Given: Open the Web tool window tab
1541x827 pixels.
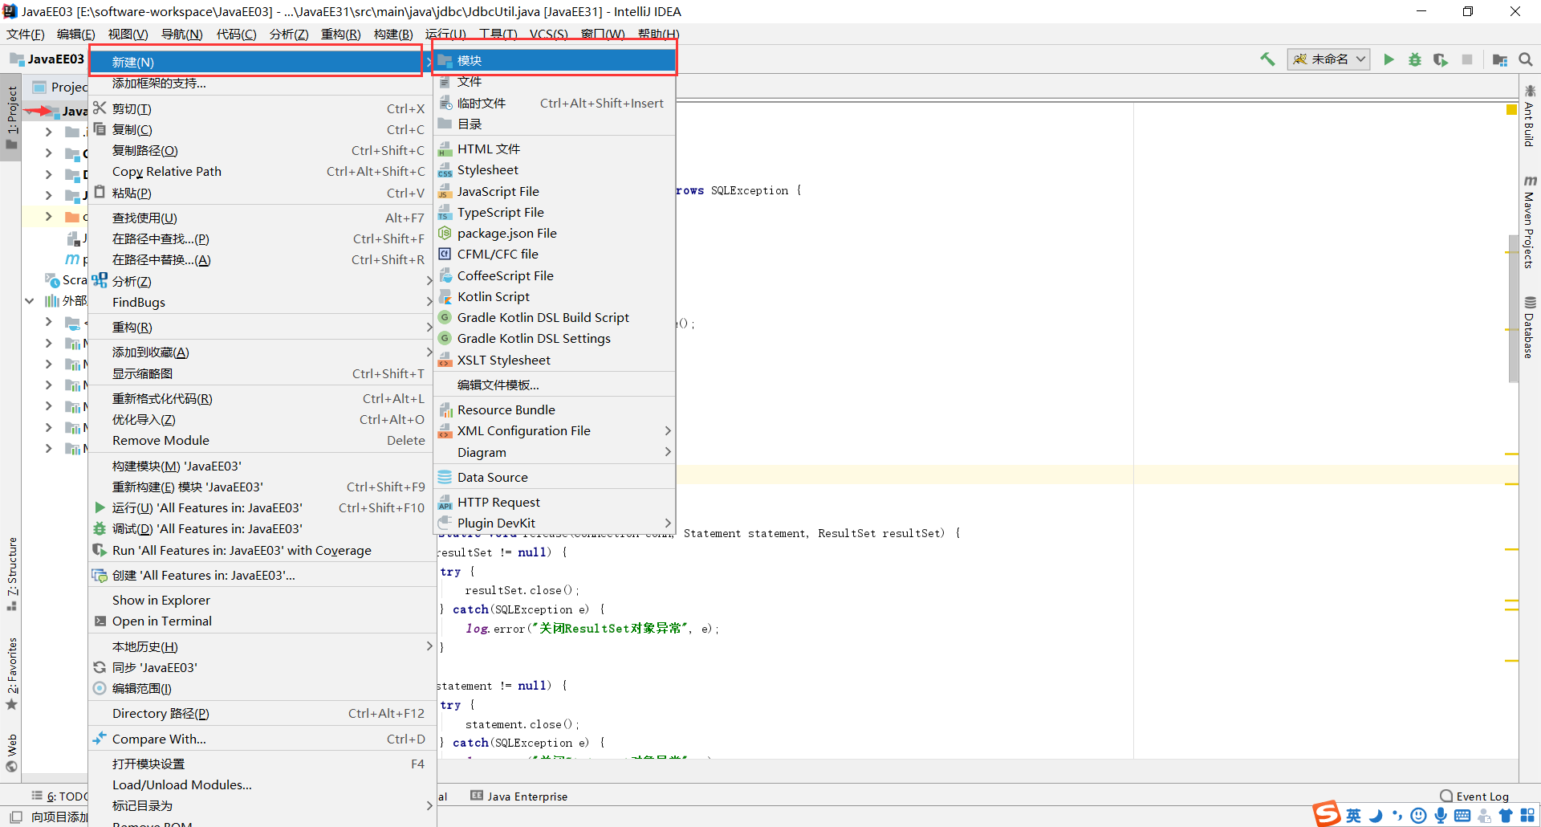Looking at the screenshot, I should point(11,752).
